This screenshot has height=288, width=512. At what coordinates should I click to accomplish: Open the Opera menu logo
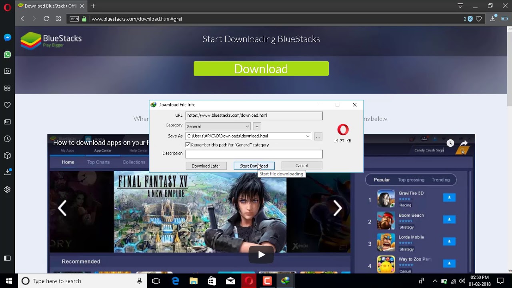7,7
